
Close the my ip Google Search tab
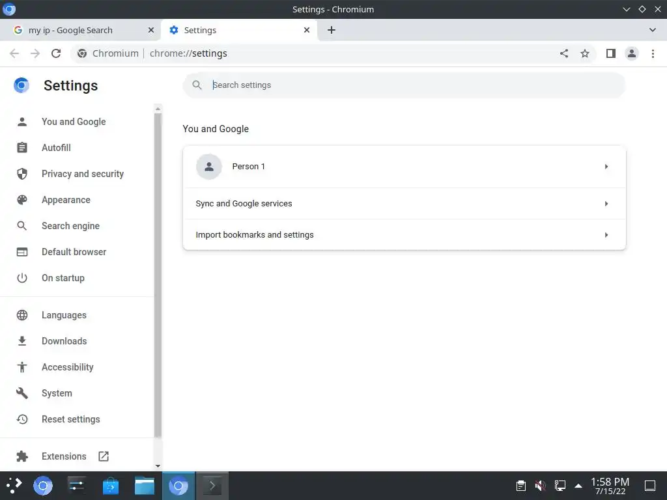click(x=151, y=30)
